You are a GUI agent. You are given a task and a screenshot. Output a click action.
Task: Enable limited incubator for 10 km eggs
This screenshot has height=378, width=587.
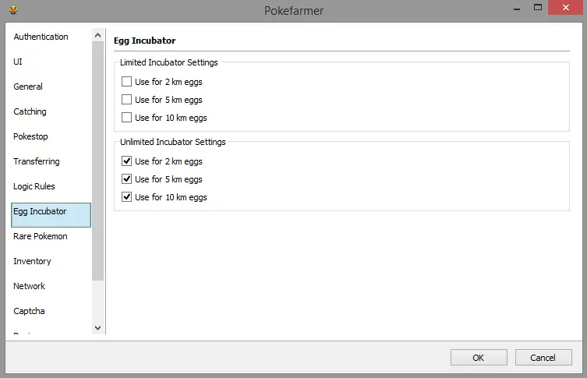pyautogui.click(x=126, y=118)
